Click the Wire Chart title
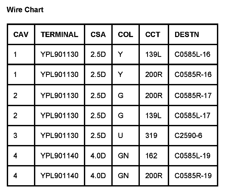 pos(25,10)
